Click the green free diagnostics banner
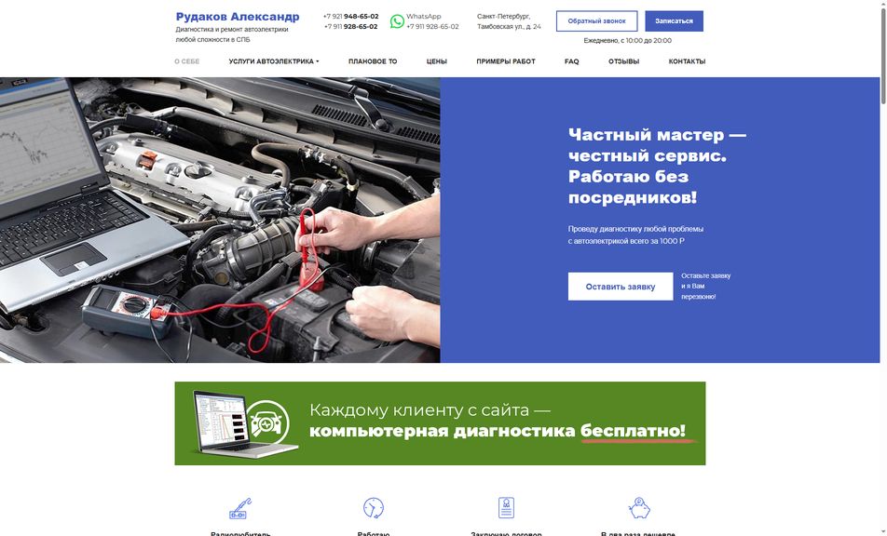887x536 pixels. 440,423
